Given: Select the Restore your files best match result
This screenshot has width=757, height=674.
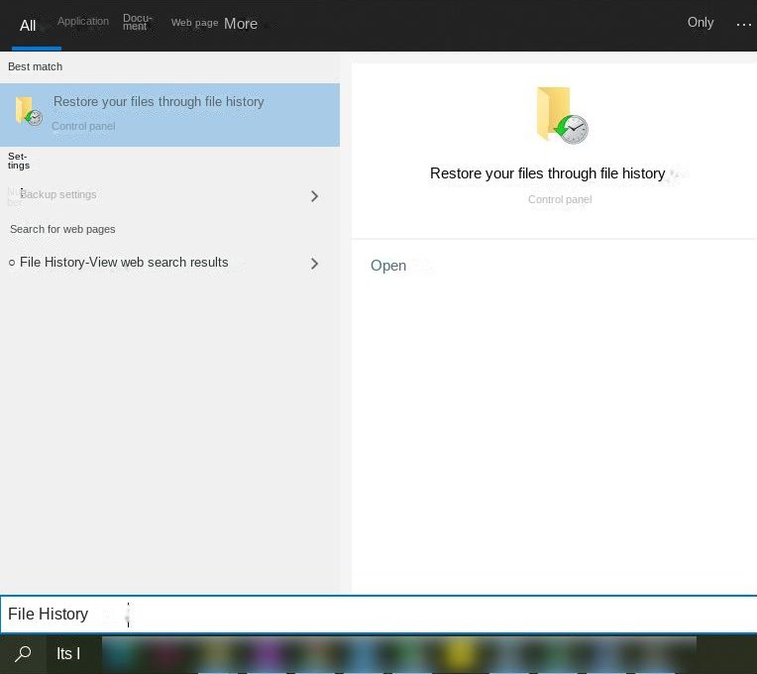Looking at the screenshot, I should [170, 115].
